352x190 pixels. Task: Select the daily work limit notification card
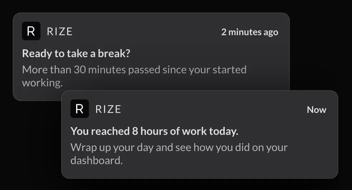(x=200, y=134)
